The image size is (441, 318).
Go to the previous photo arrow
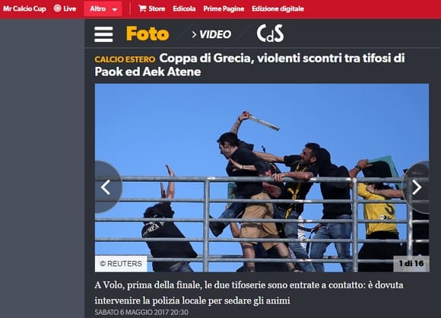coord(106,187)
